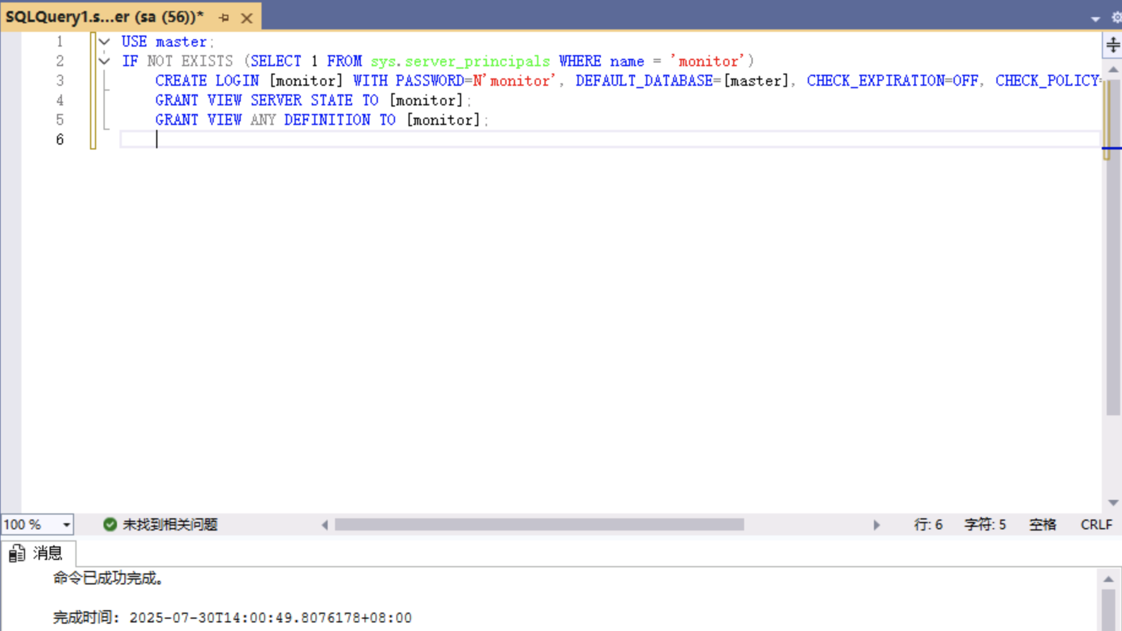Click GRANT VIEW SERVER STATE line
This screenshot has width=1122, height=631.
[x=313, y=100]
